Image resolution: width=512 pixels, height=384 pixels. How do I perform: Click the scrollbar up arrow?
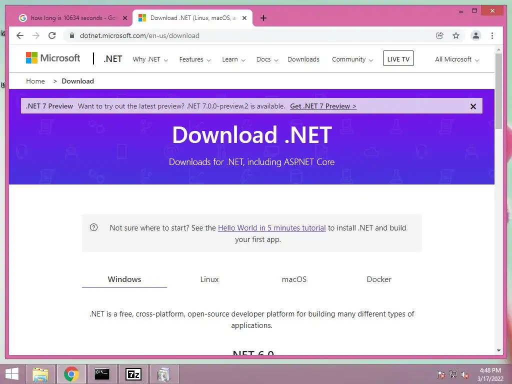tap(498, 49)
